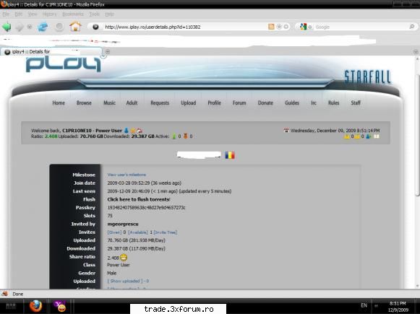Open the Rules page

click(333, 103)
